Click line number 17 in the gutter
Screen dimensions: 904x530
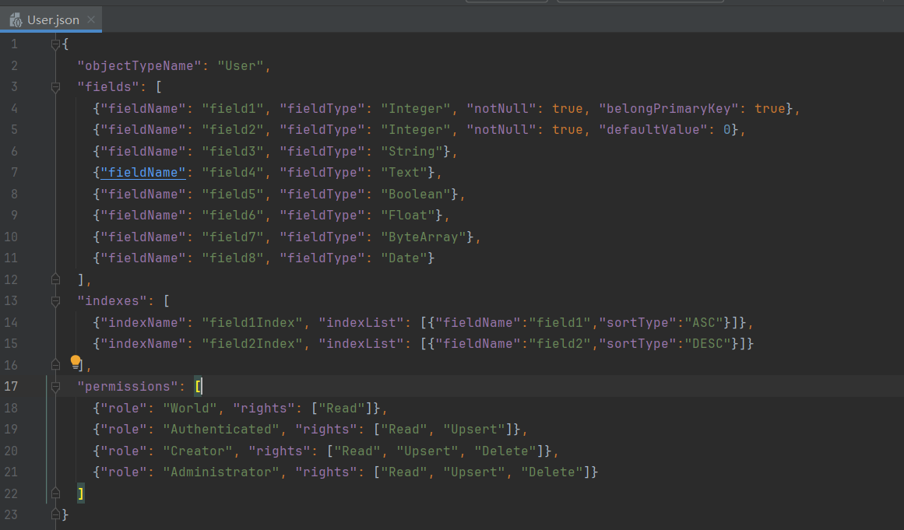tap(11, 387)
